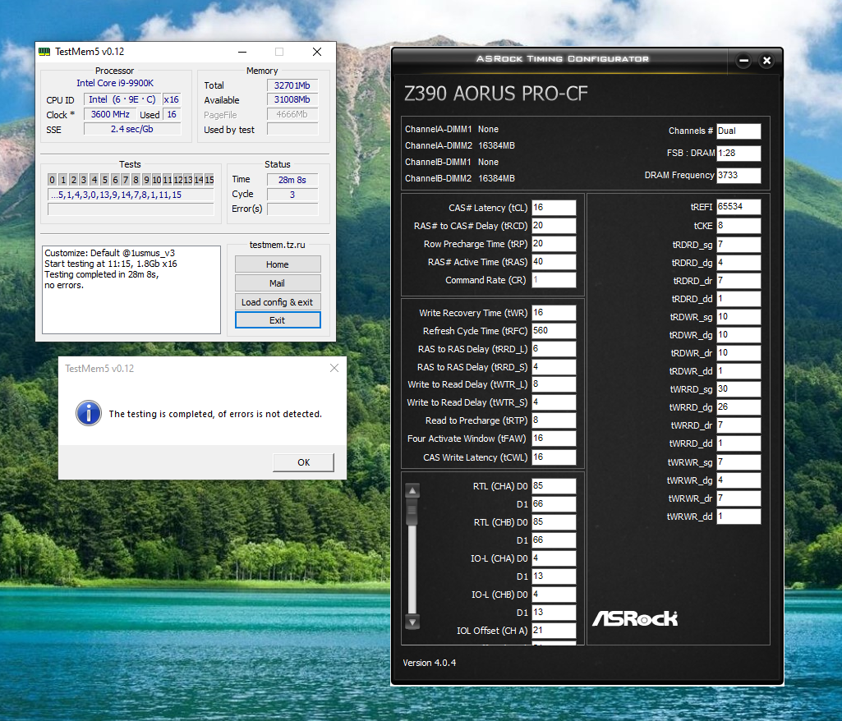Click the DRAM Frequency field
The image size is (842, 721).
pyautogui.click(x=738, y=175)
